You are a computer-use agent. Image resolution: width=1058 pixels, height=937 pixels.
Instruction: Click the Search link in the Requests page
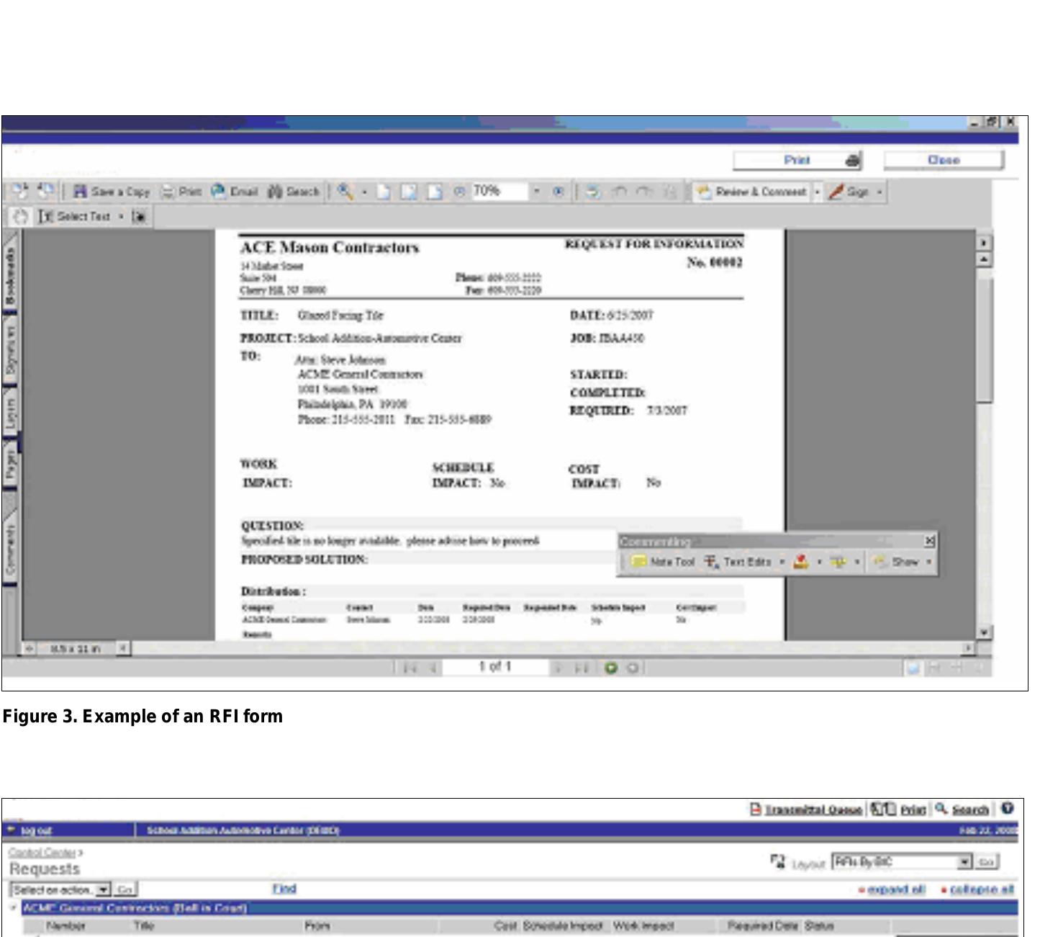(970, 810)
